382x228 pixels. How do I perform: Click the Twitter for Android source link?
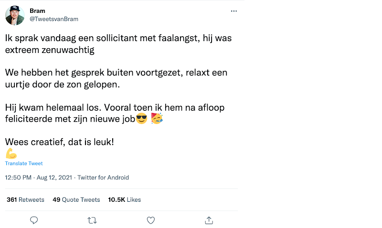103,177
